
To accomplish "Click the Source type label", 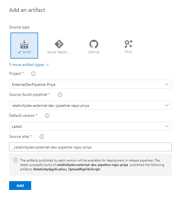I will tap(19, 27).
